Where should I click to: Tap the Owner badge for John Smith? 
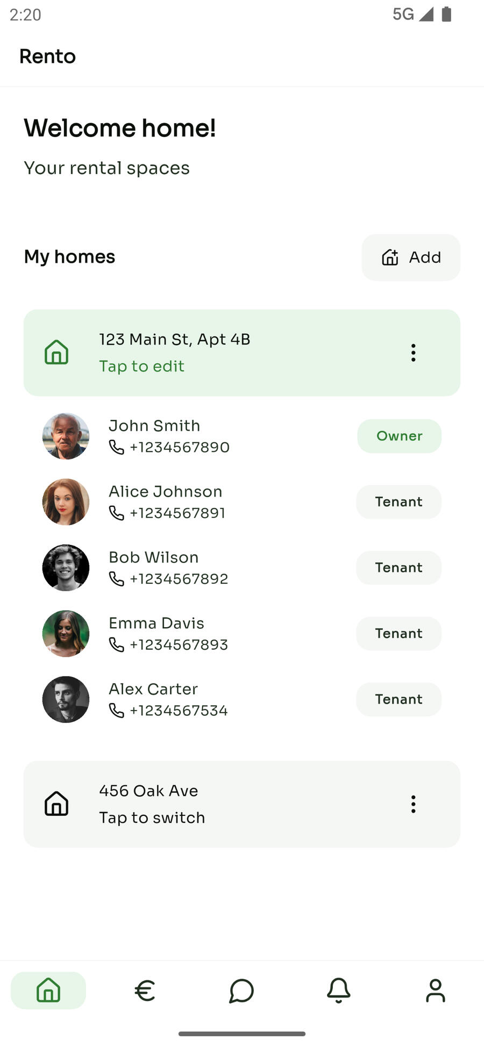click(399, 436)
